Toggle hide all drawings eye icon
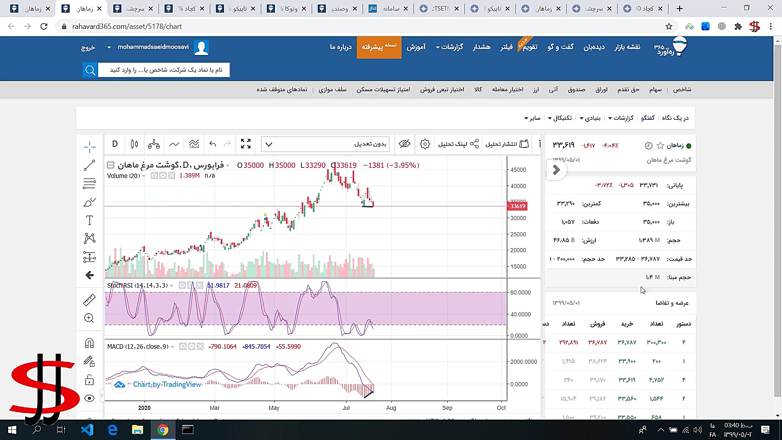 [x=89, y=398]
